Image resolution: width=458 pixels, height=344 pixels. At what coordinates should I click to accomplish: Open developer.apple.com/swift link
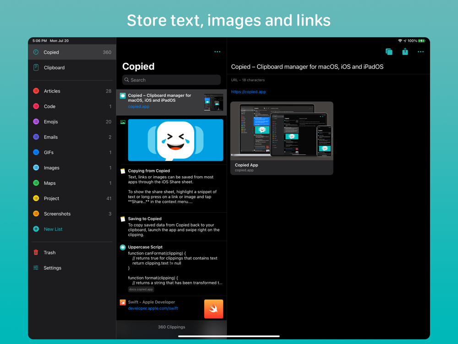[153, 308]
